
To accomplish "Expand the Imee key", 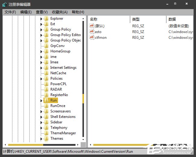I will click(41, 62).
